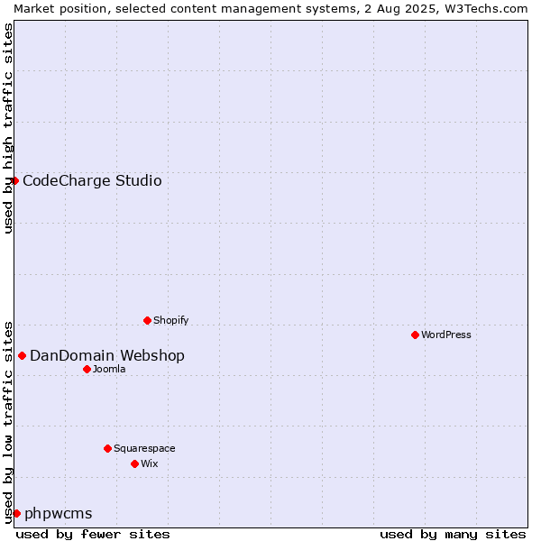
Task: Select the Shopify red marker
Action: pos(147,320)
